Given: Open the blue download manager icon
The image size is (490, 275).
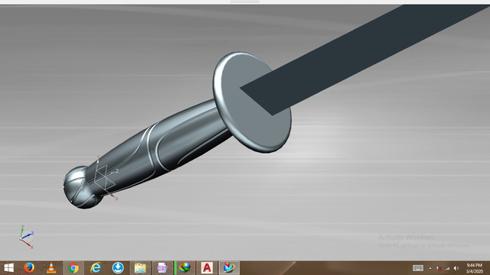Looking at the screenshot, I should (118, 268).
